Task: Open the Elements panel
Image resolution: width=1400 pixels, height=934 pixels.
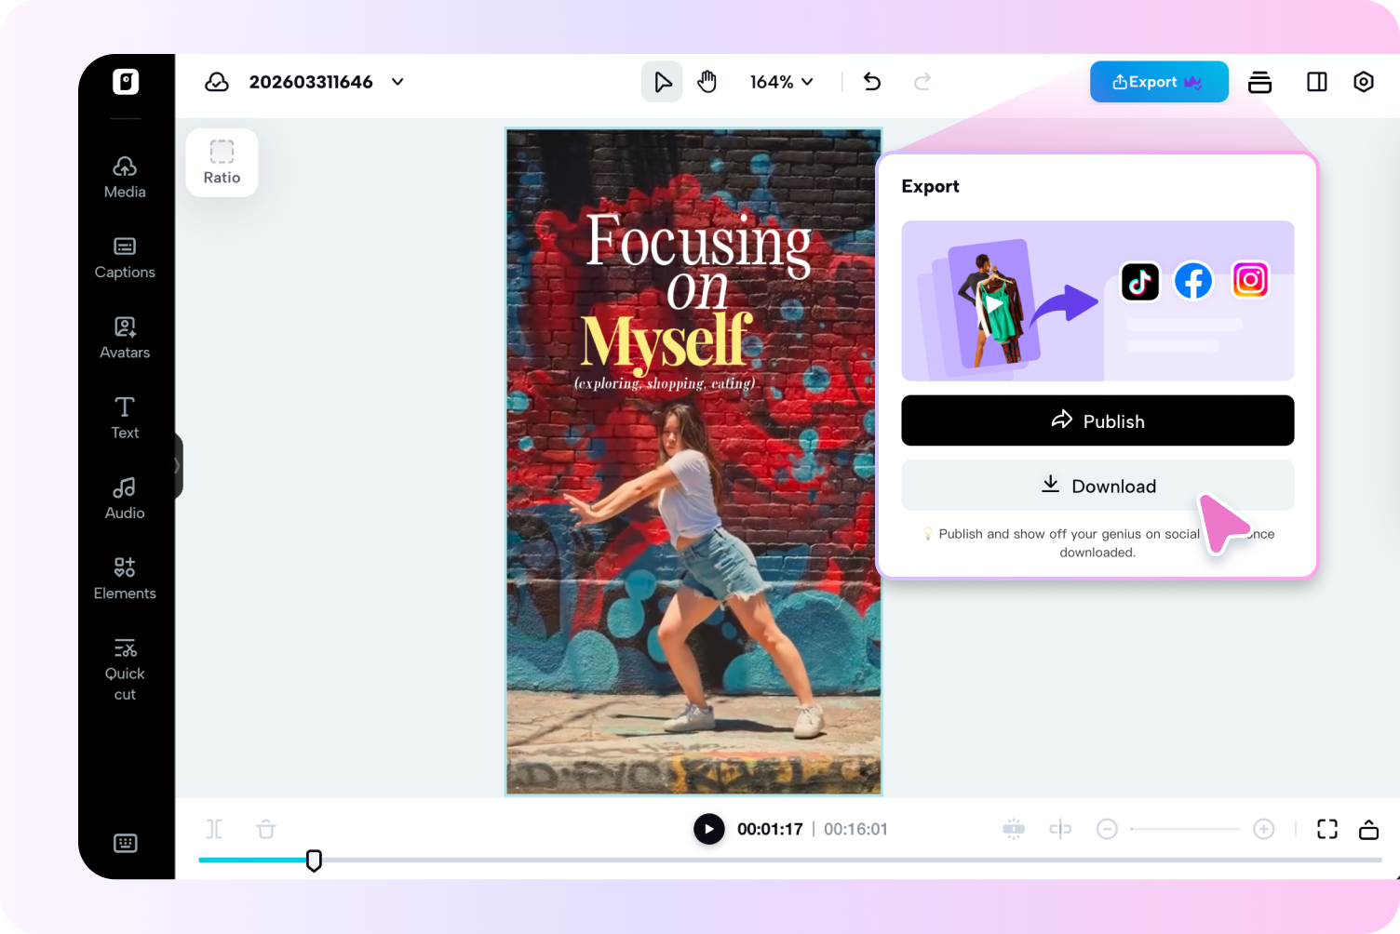Action: [125, 579]
